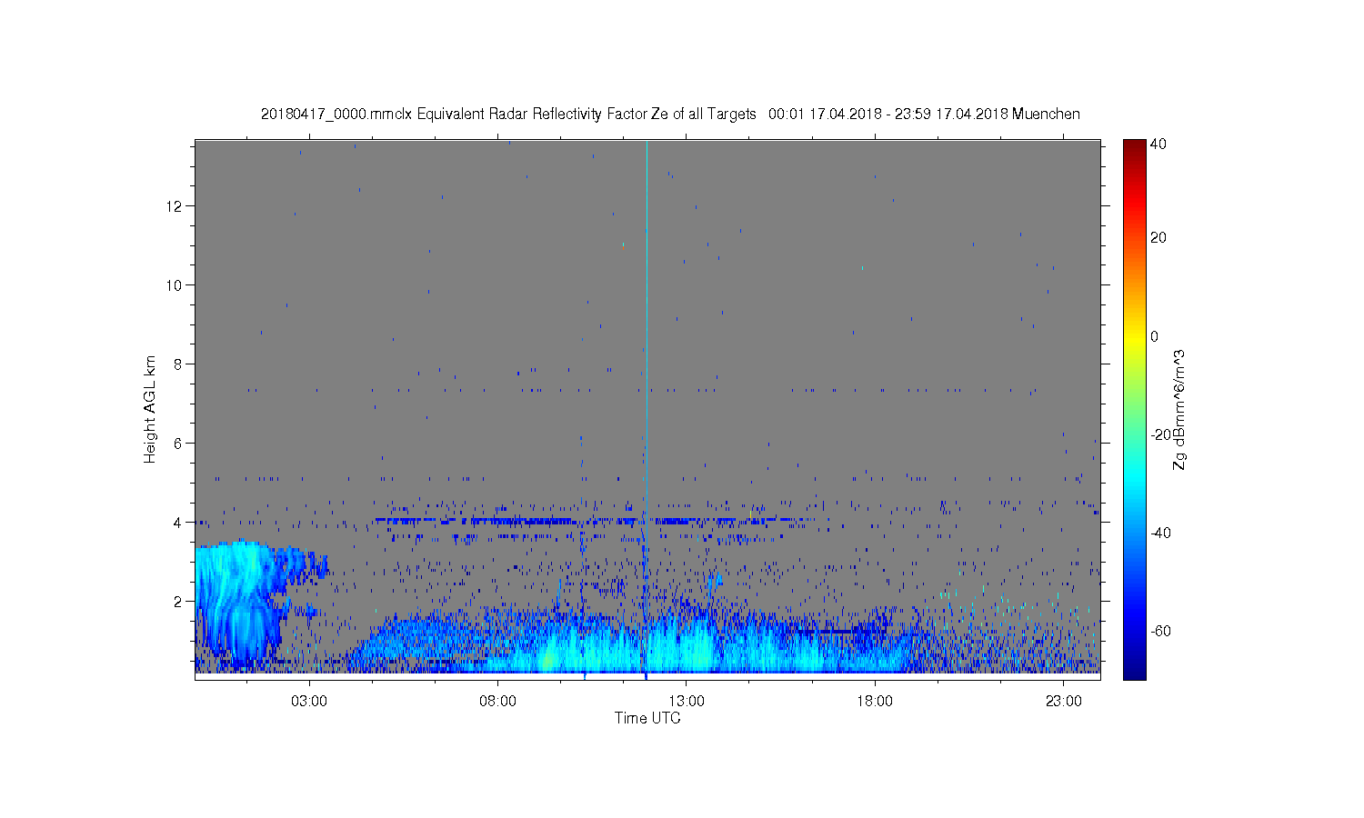Image resolution: width=1364 pixels, height=818 pixels.
Task: Click the 'Height AGL km' axis title
Action: pos(150,409)
